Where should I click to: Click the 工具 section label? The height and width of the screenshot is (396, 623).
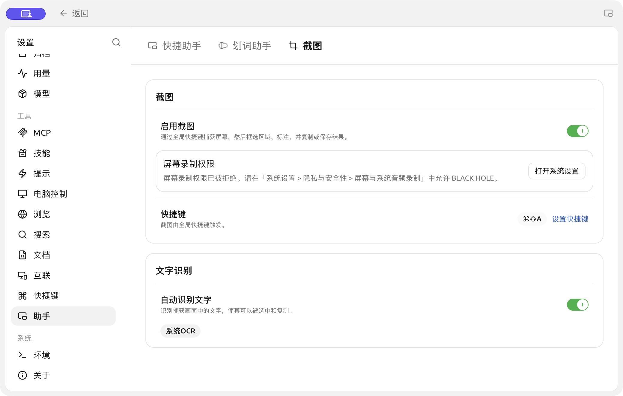(24, 116)
